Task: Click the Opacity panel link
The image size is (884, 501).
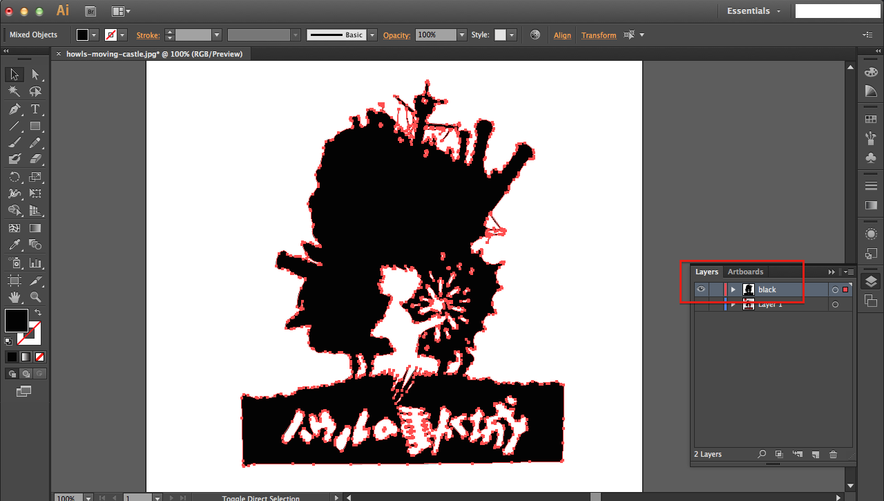Action: pos(396,35)
